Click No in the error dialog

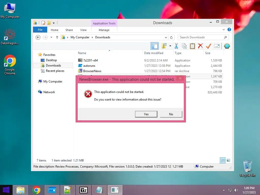click(171, 114)
